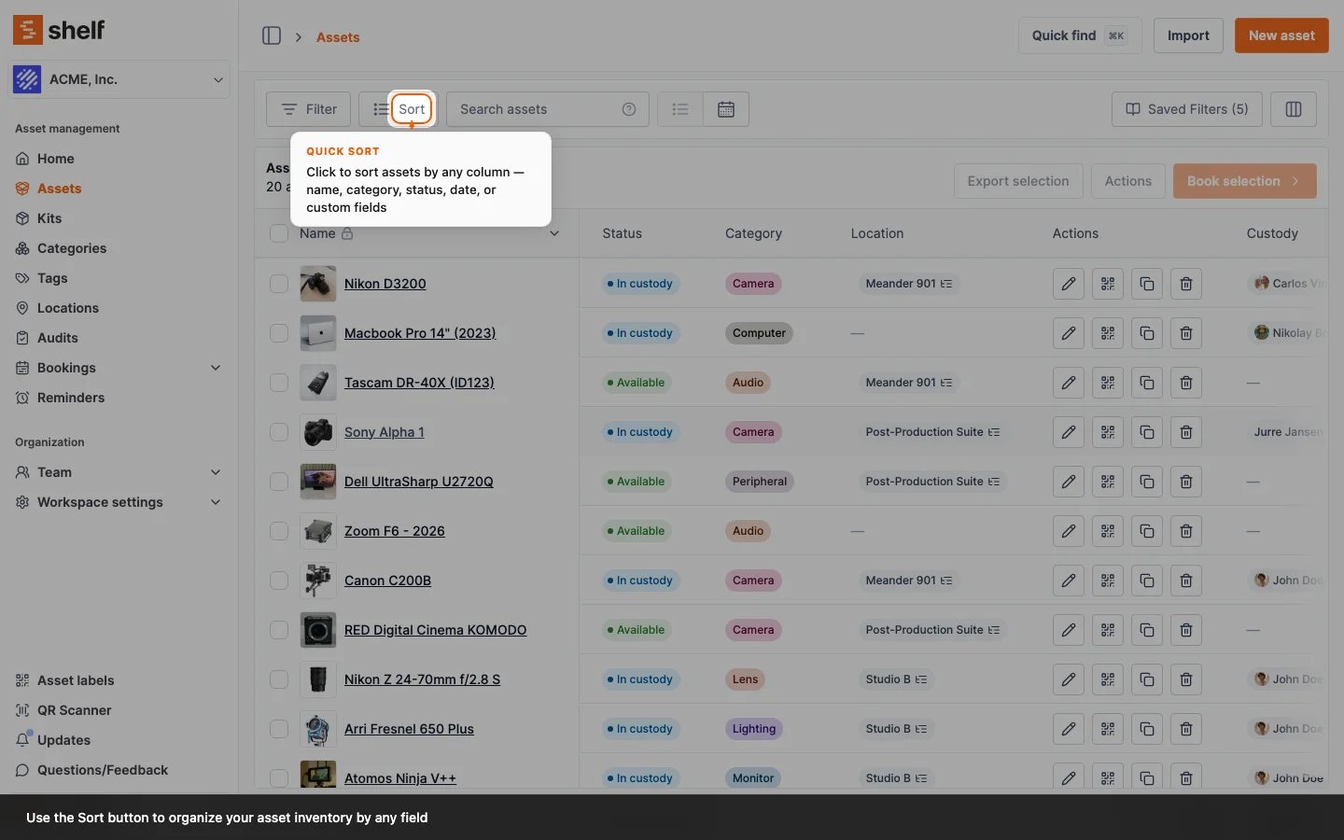
Task: Open the Locations sidebar item
Action: 67,308
